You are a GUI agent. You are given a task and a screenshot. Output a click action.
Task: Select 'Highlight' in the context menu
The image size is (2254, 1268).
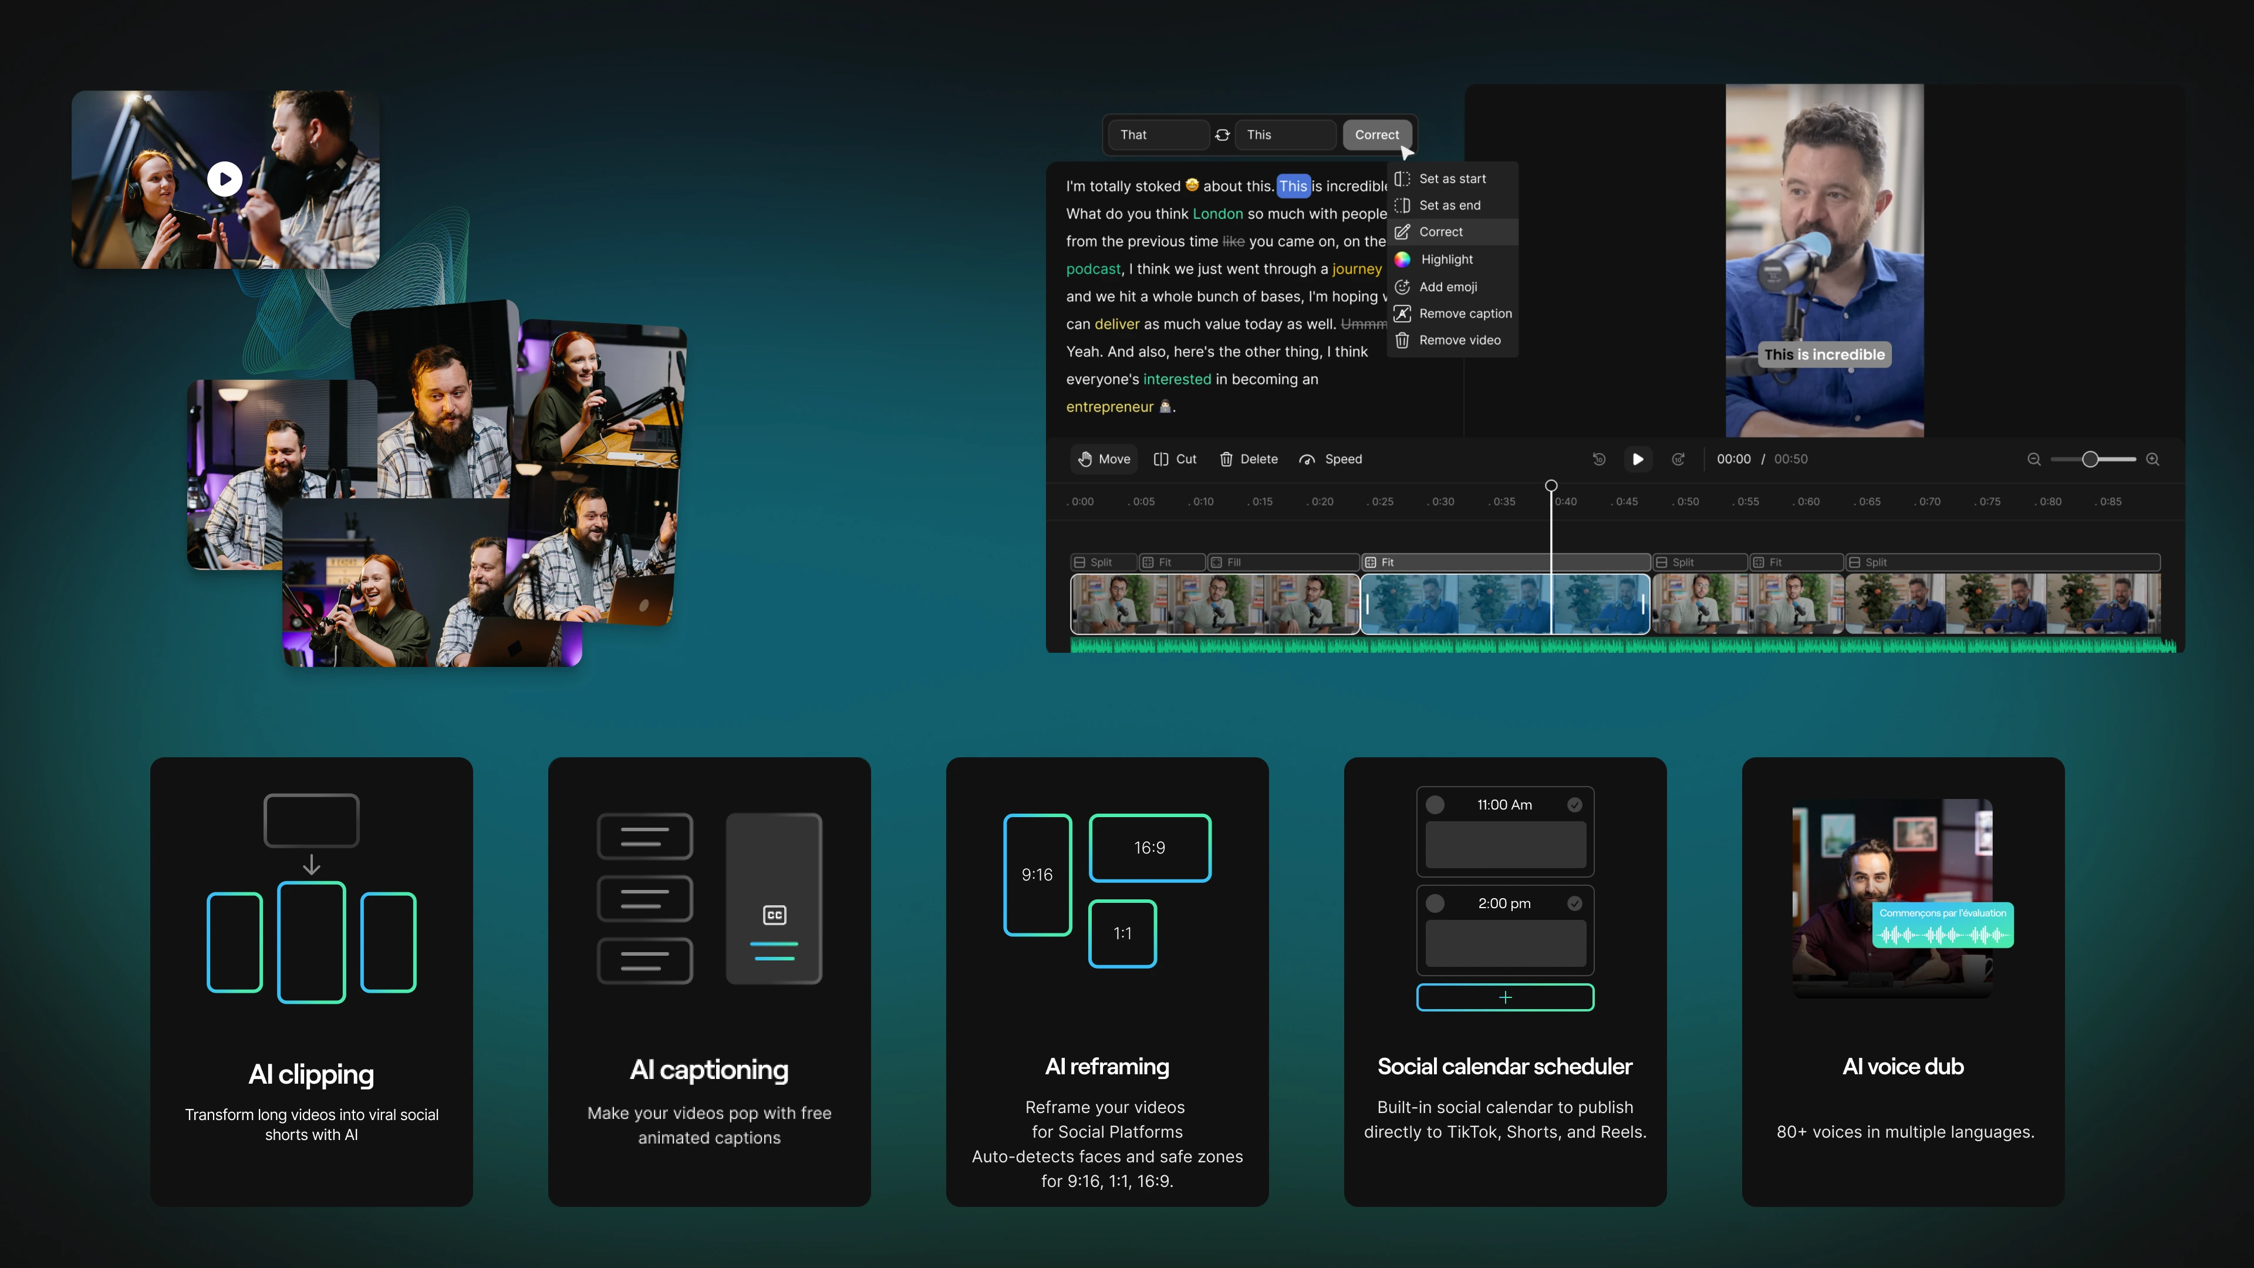pyautogui.click(x=1453, y=259)
